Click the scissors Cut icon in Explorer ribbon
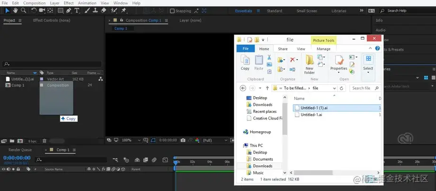 269,57
